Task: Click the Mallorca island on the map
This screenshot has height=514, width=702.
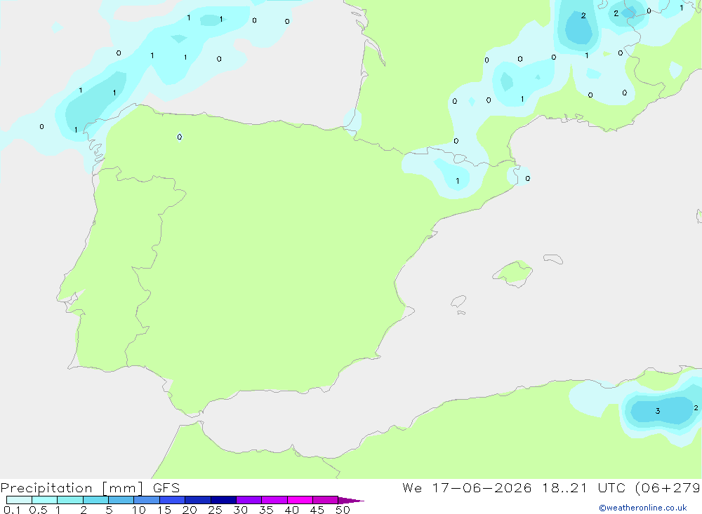Action: (513, 273)
